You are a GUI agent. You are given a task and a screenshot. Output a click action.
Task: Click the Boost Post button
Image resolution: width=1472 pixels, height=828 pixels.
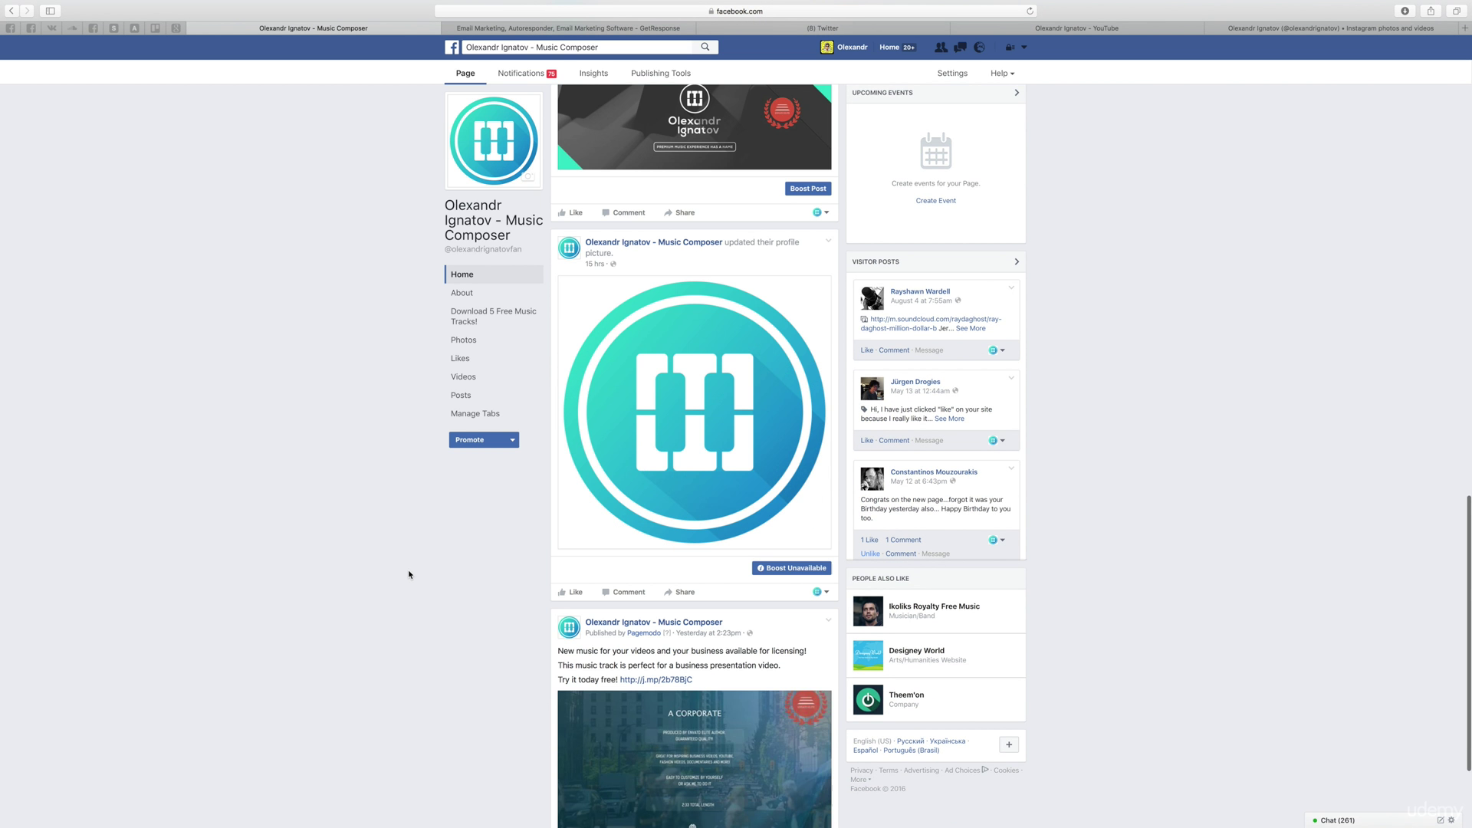pyautogui.click(x=807, y=189)
